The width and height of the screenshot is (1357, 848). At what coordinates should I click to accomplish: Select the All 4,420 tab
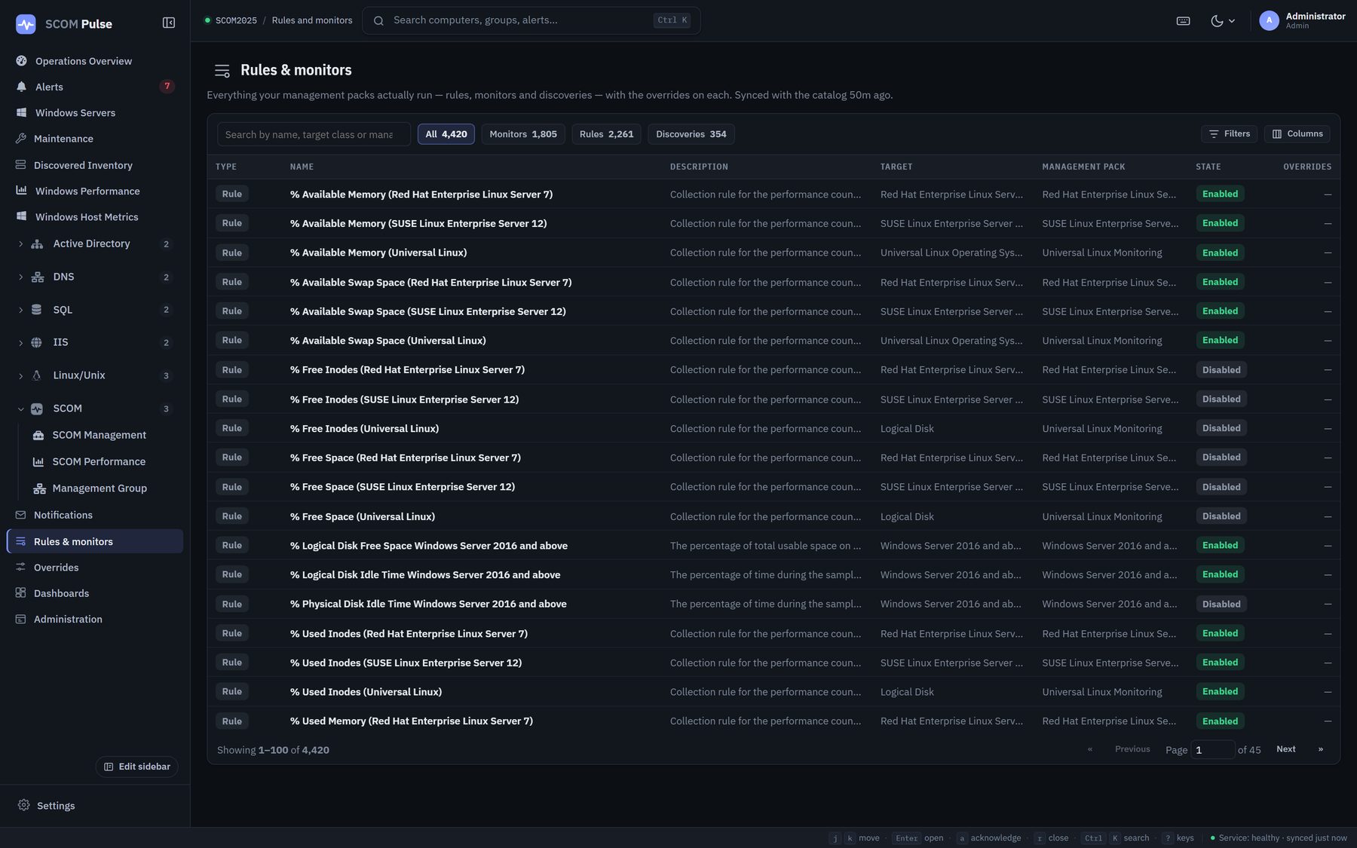coord(446,134)
